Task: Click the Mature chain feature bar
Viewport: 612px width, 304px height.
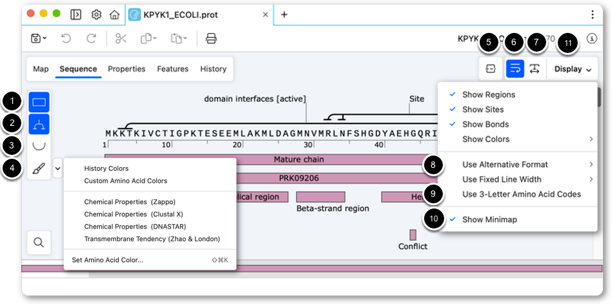Action: point(299,159)
